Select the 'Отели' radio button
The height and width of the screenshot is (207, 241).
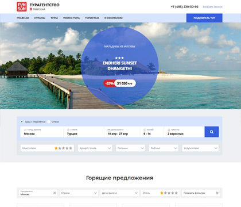[x=49, y=122]
